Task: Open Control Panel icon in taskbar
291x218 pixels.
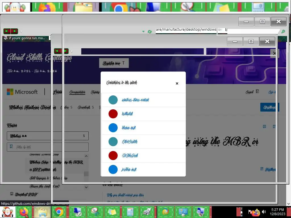Action: (183, 212)
